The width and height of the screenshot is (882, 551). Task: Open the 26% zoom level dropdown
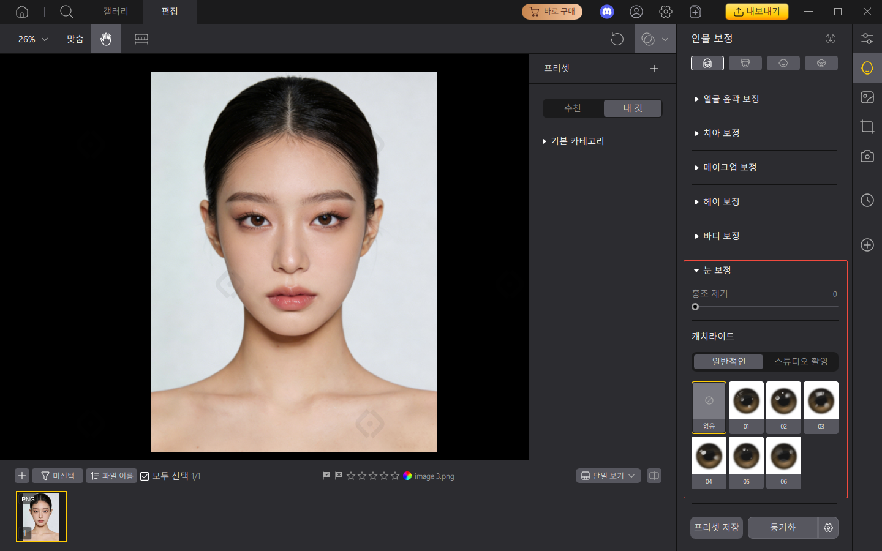pyautogui.click(x=32, y=39)
